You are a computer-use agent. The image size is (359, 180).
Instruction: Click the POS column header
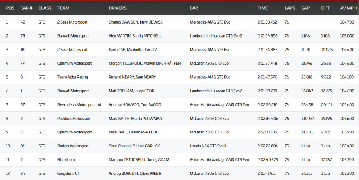click(10, 8)
